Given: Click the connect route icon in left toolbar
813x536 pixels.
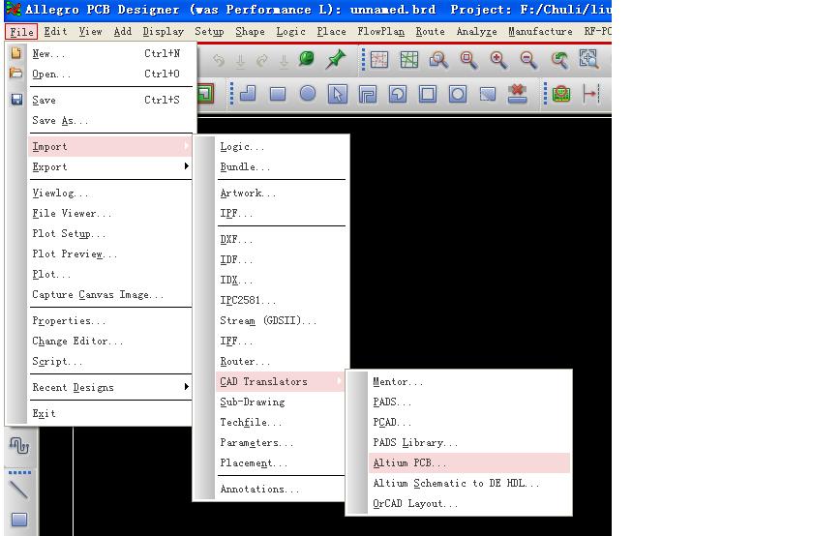Looking at the screenshot, I should click(x=19, y=445).
